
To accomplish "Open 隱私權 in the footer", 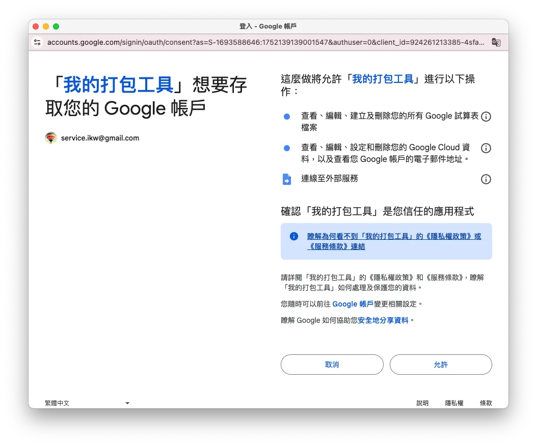I will (454, 403).
